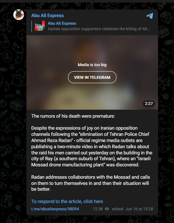Click the Telegram paper plane icon
Screen dimensions: 174x223
(x=150, y=16)
